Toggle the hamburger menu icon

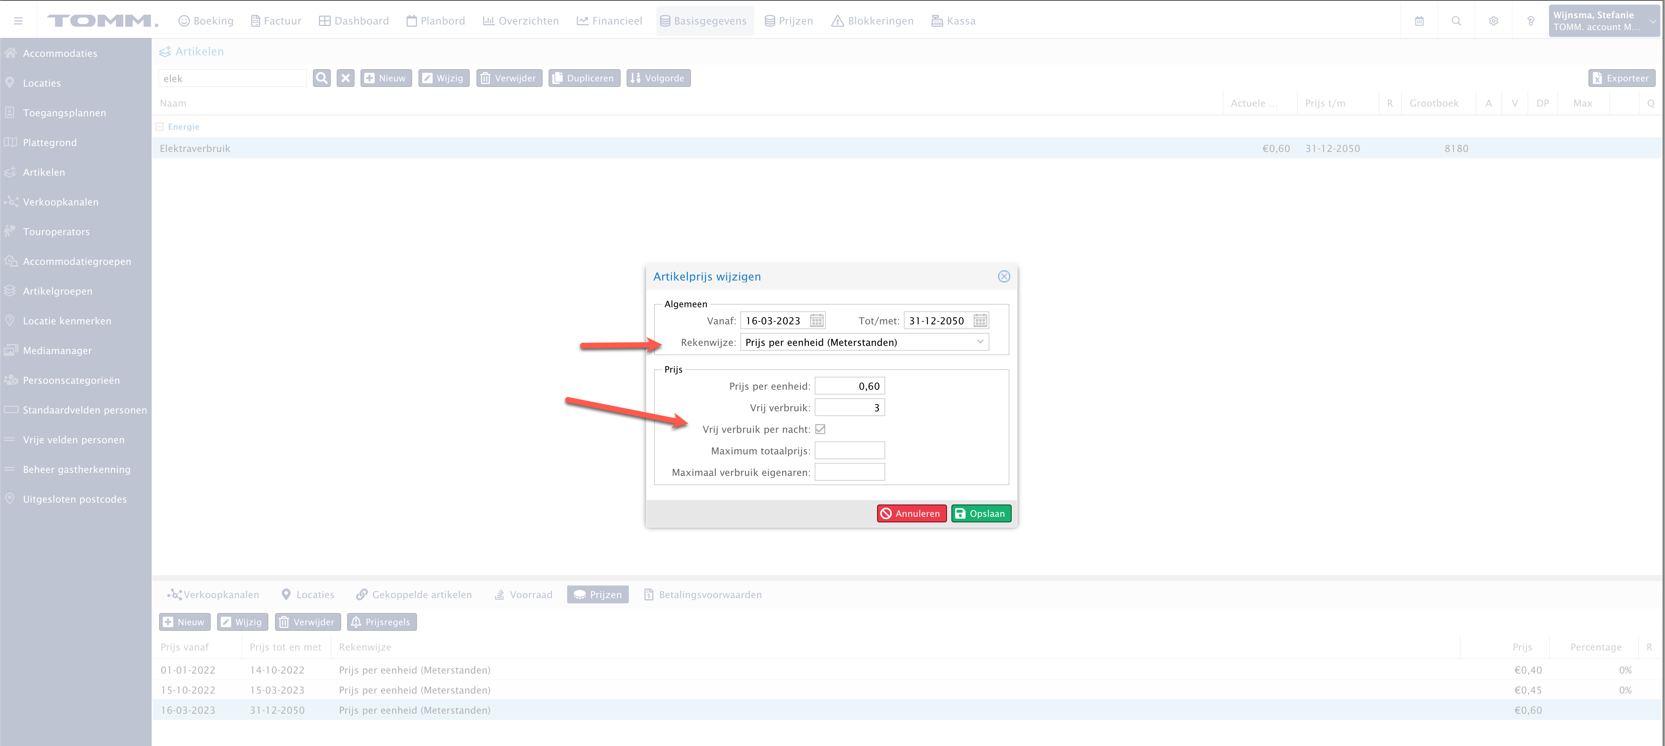pos(18,21)
